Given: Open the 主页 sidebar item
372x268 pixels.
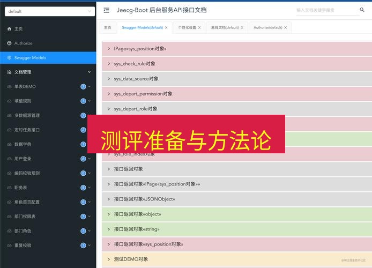Looking at the screenshot, I should (x=48, y=29).
